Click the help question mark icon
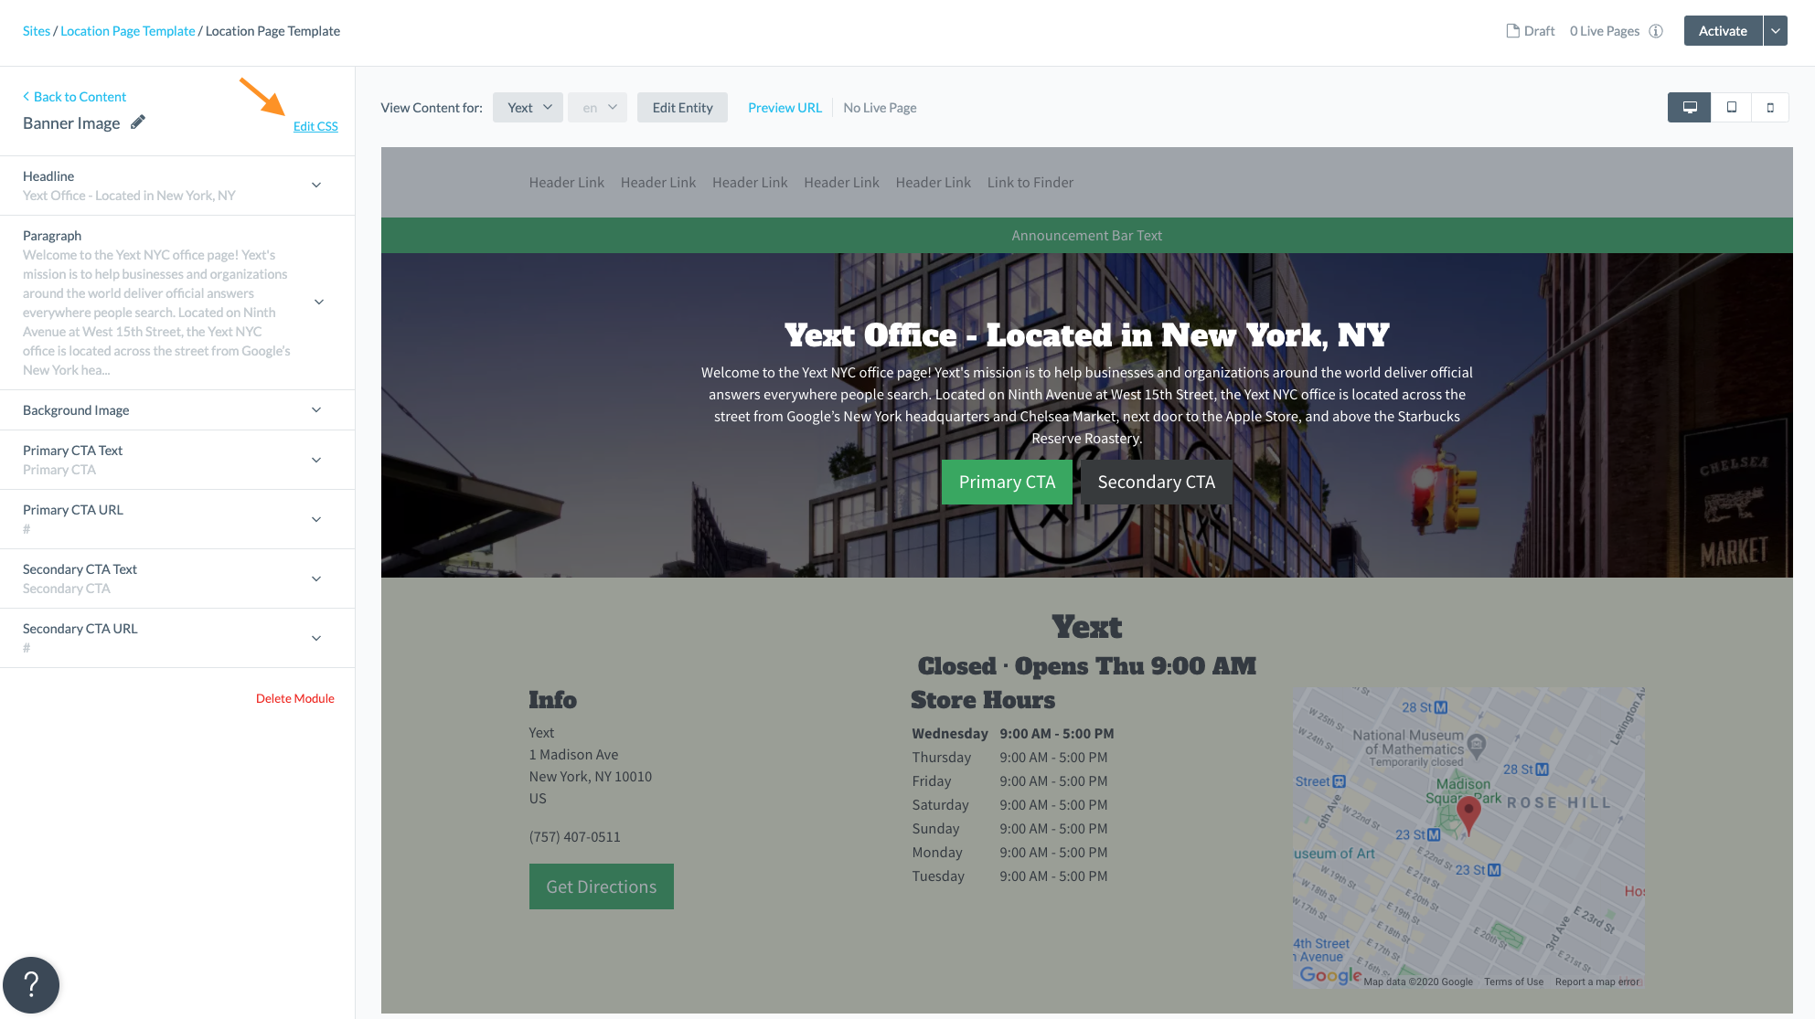1815x1019 pixels. [x=31, y=984]
